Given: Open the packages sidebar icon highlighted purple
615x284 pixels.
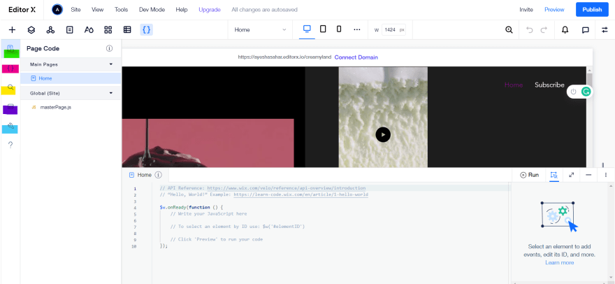Looking at the screenshot, I should click(10, 108).
